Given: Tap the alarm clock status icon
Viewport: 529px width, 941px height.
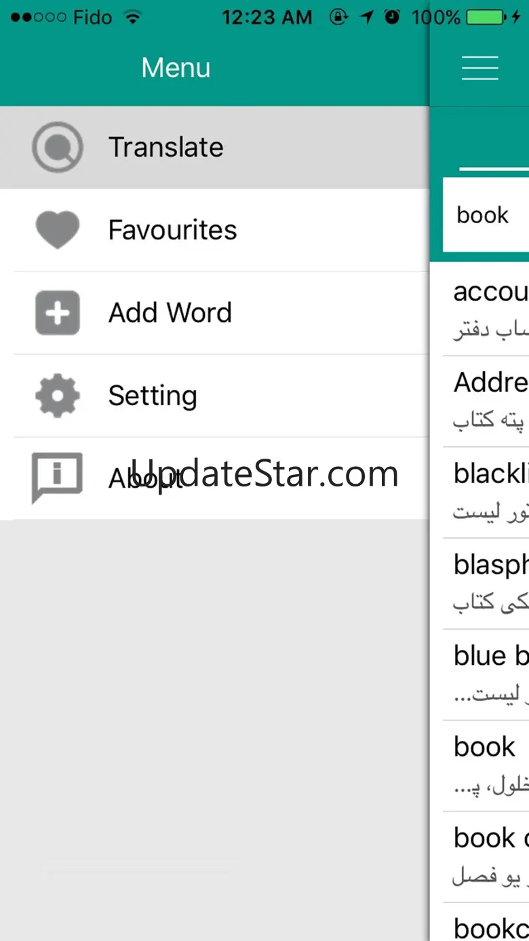Looking at the screenshot, I should click(x=392, y=17).
